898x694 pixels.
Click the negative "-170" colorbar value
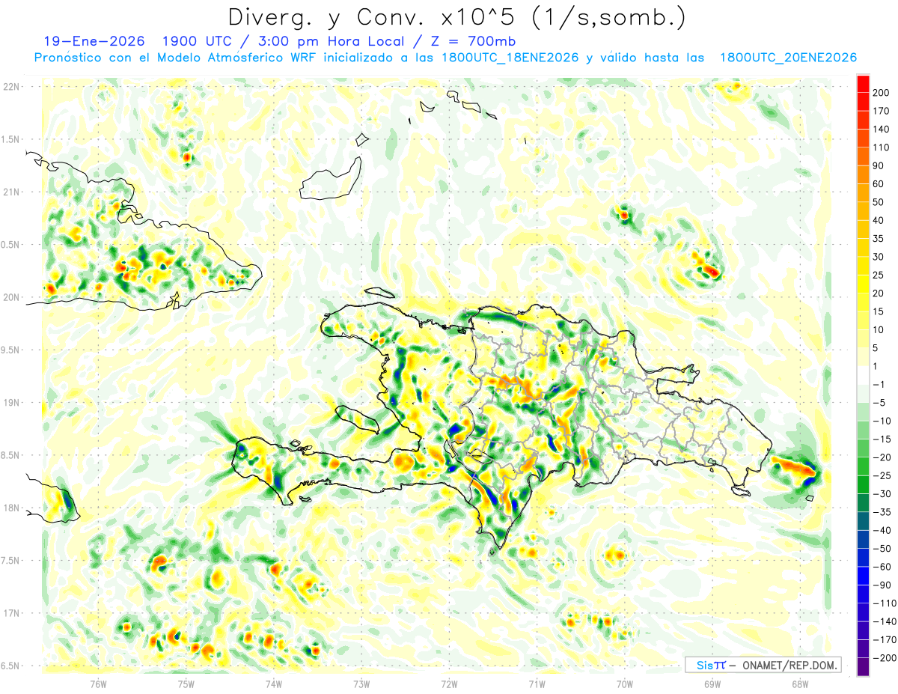[x=883, y=640]
